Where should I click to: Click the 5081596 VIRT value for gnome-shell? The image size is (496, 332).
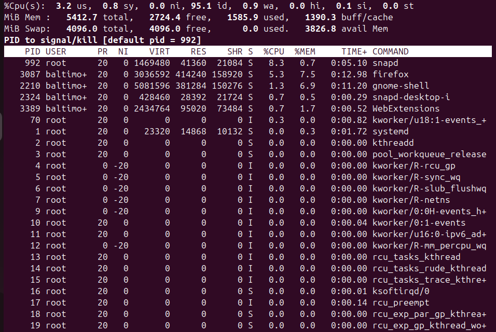152,86
